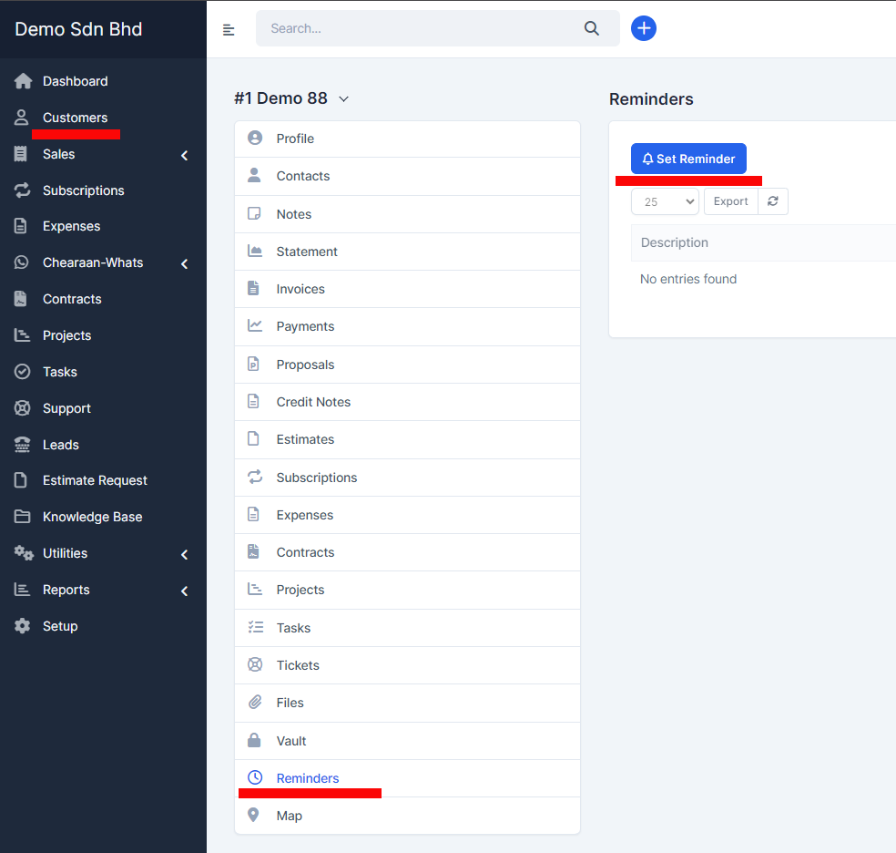This screenshot has width=896, height=853.
Task: Click the Export button
Action: [730, 201]
